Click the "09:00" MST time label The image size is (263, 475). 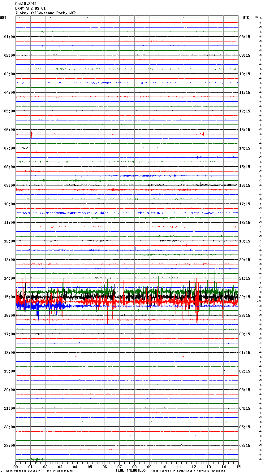coord(10,185)
